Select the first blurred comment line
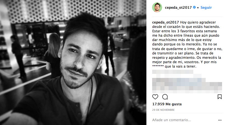227x125 pixels. [x=172, y=72]
